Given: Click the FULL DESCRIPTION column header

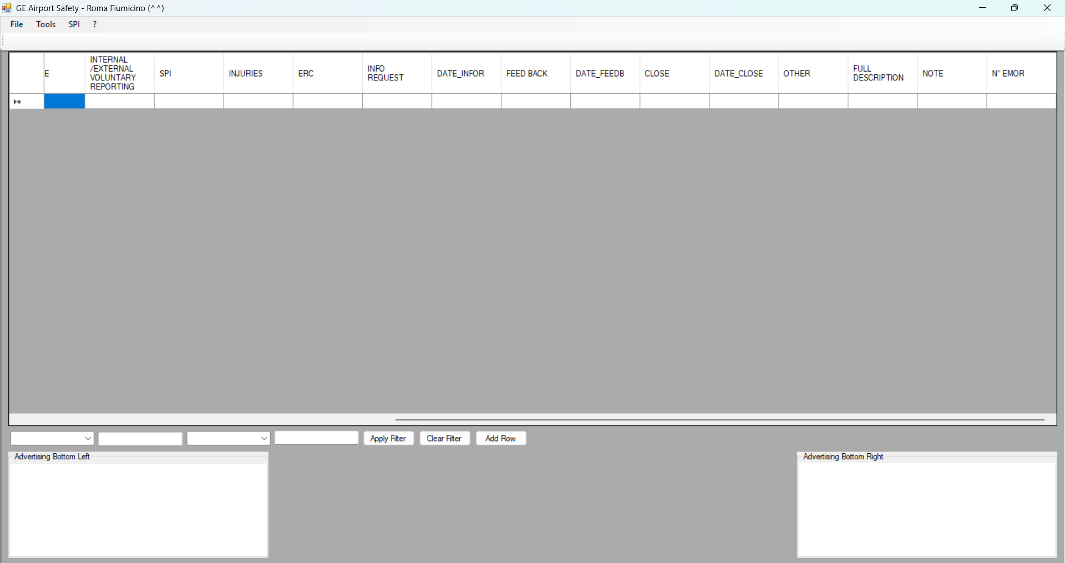Looking at the screenshot, I should click(882, 73).
